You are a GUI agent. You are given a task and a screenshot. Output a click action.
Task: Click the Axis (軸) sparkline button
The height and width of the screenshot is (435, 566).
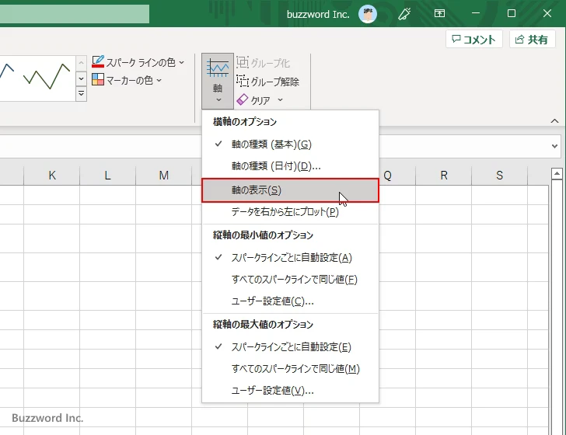click(218, 80)
